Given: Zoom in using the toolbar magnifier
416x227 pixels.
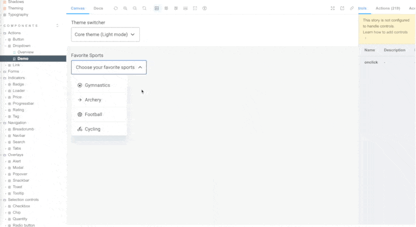Looking at the screenshot, I should (125, 8).
